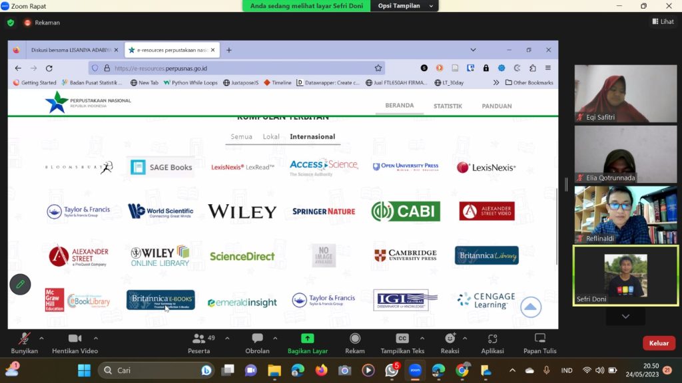
Task: Open the ScienceDirect publisher link
Action: [x=242, y=256]
